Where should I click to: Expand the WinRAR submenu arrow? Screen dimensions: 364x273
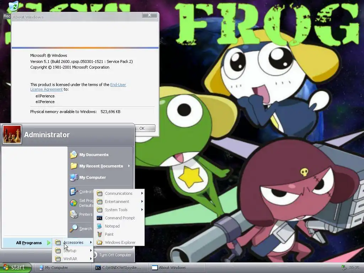coord(91,258)
